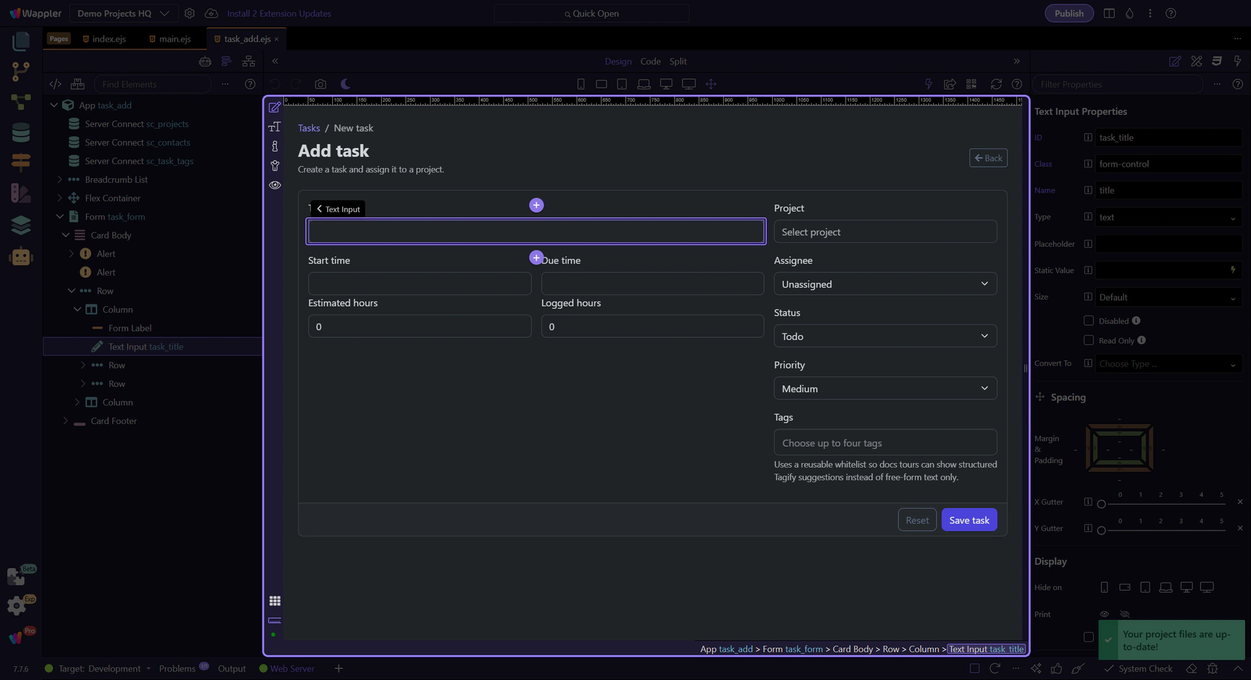Screen dimensions: 1251x680
Task: Enable the Read Only checkbox
Action: point(1088,340)
